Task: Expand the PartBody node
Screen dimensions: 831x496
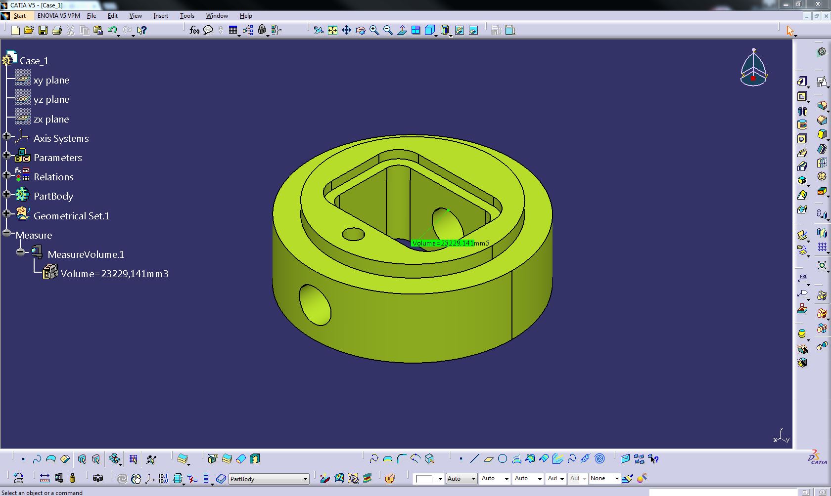Action: [x=6, y=194]
